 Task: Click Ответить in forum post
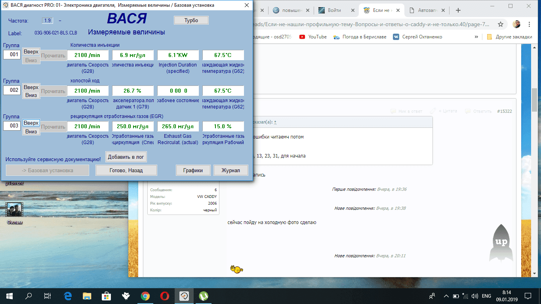(x=478, y=111)
